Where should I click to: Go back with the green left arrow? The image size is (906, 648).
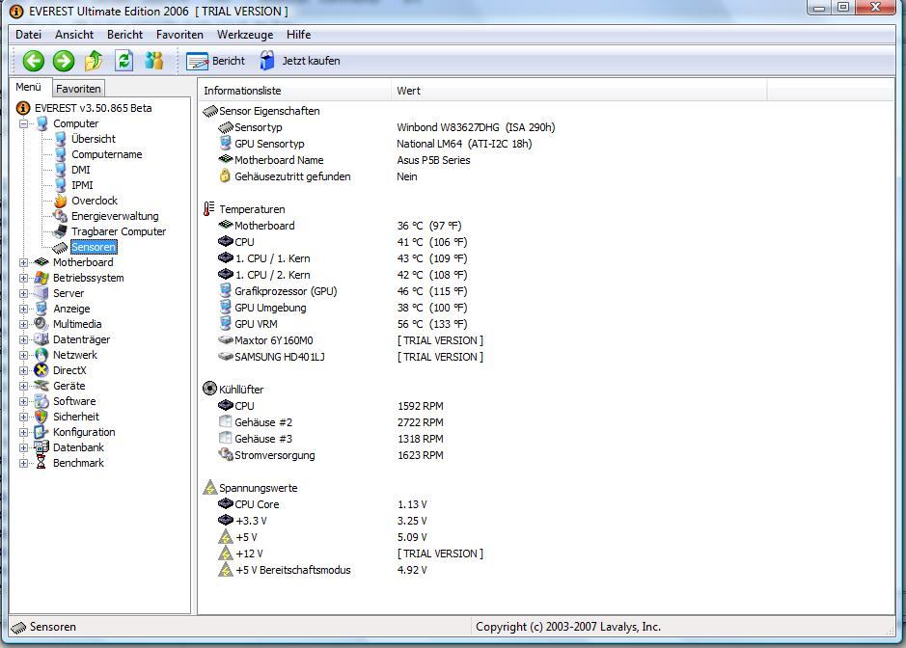(x=34, y=61)
